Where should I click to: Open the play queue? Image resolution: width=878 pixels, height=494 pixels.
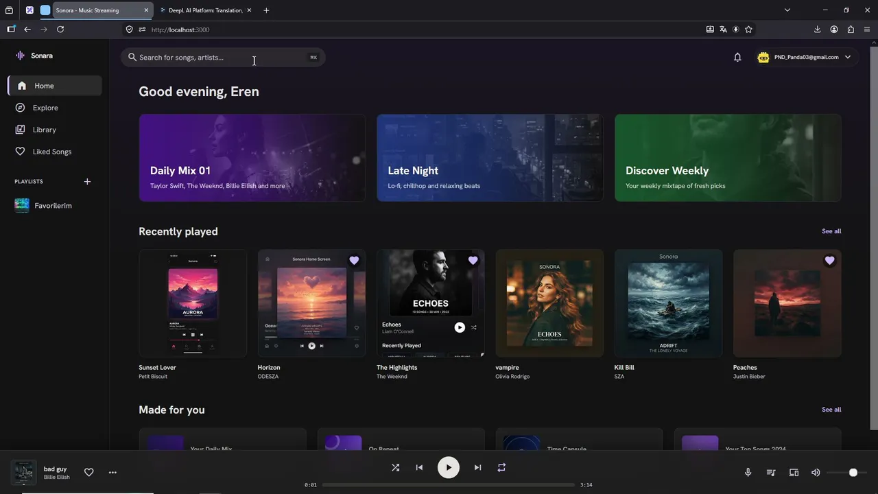tap(771, 472)
